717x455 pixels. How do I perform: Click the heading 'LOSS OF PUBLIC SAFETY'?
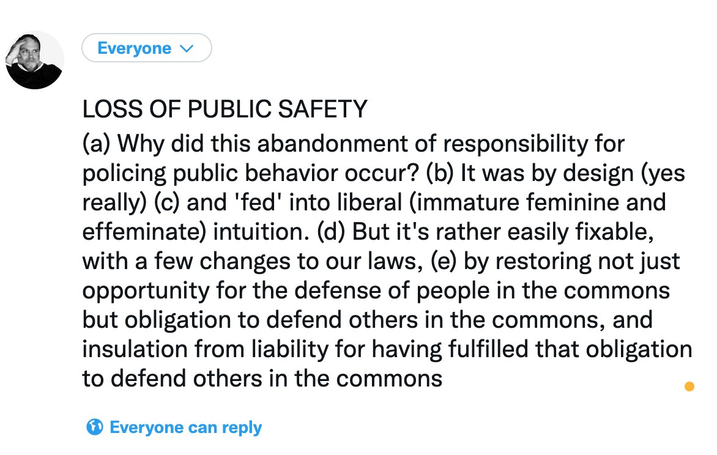225,109
